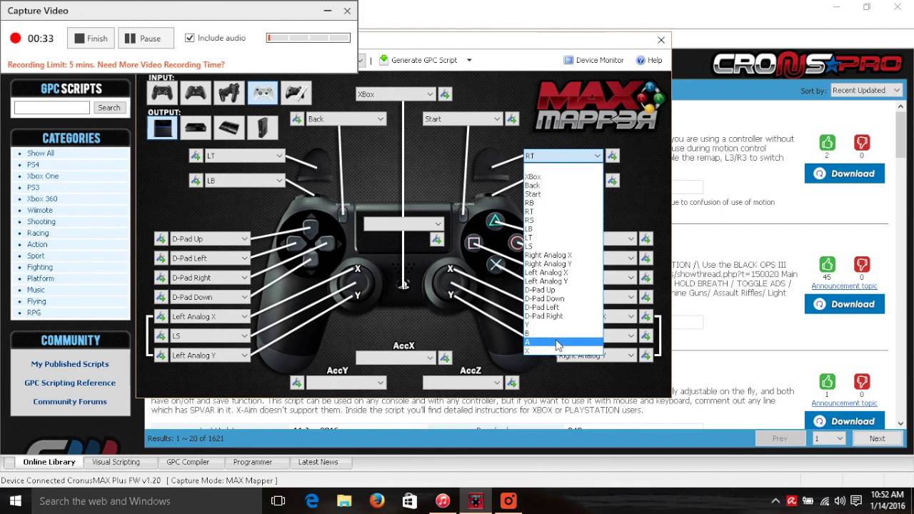Open the Start button mapping dropdown
Viewport: 914px width, 514px height.
pos(462,119)
